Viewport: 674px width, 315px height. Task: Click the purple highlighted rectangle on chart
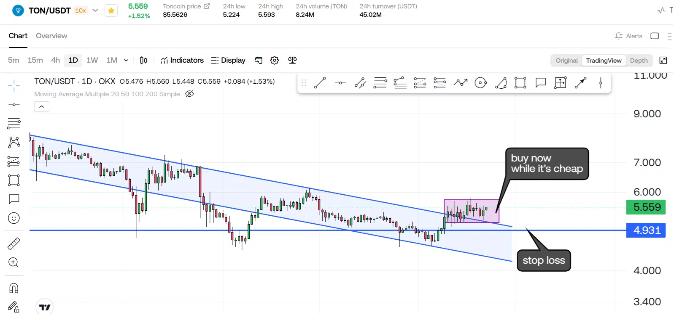(x=472, y=211)
